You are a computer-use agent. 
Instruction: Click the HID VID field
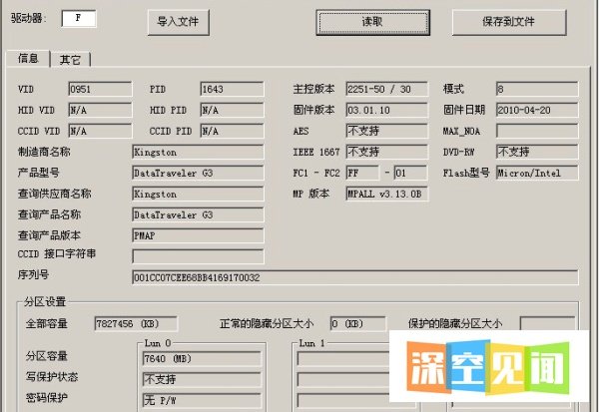pyautogui.click(x=100, y=110)
